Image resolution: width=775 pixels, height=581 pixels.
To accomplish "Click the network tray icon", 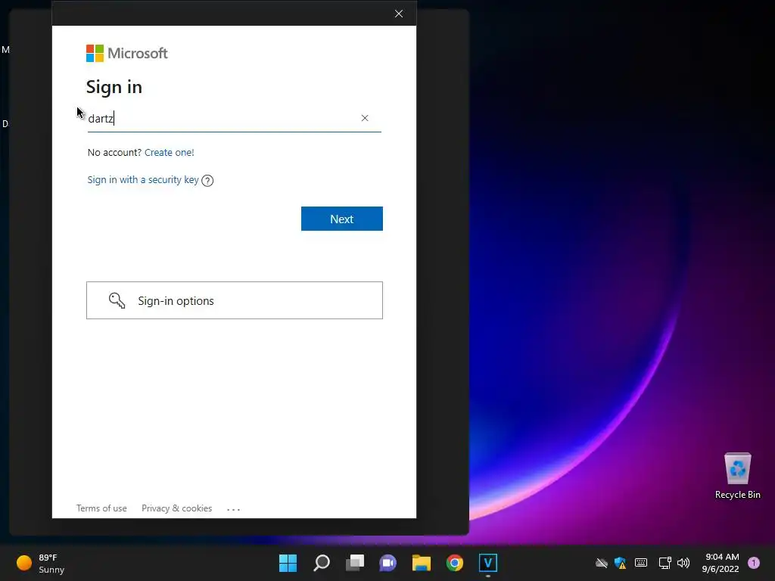I will pyautogui.click(x=665, y=563).
